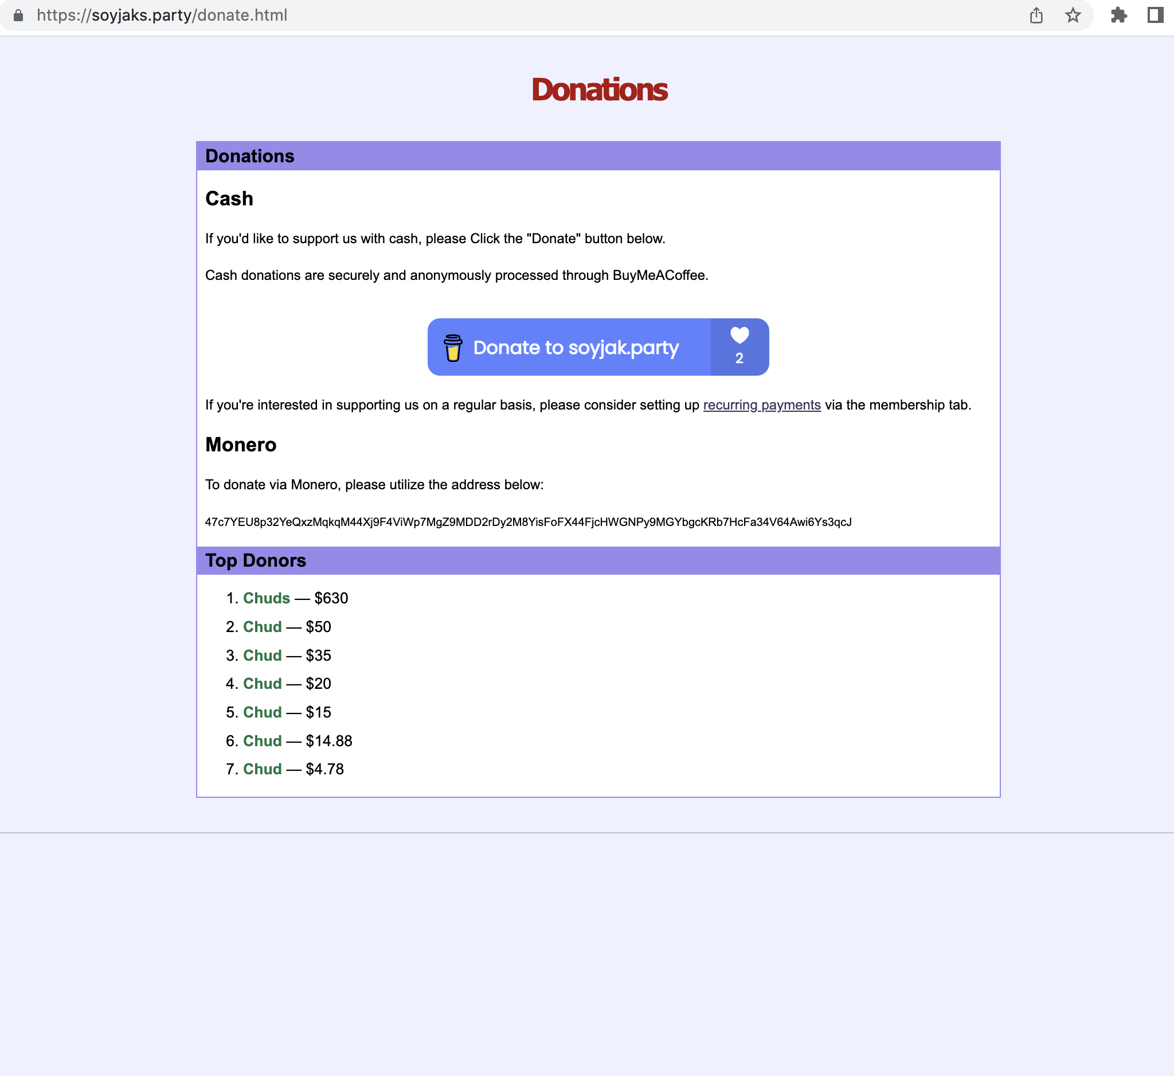The width and height of the screenshot is (1174, 1076).
Task: Select the Monero wallet address text
Action: (x=528, y=522)
